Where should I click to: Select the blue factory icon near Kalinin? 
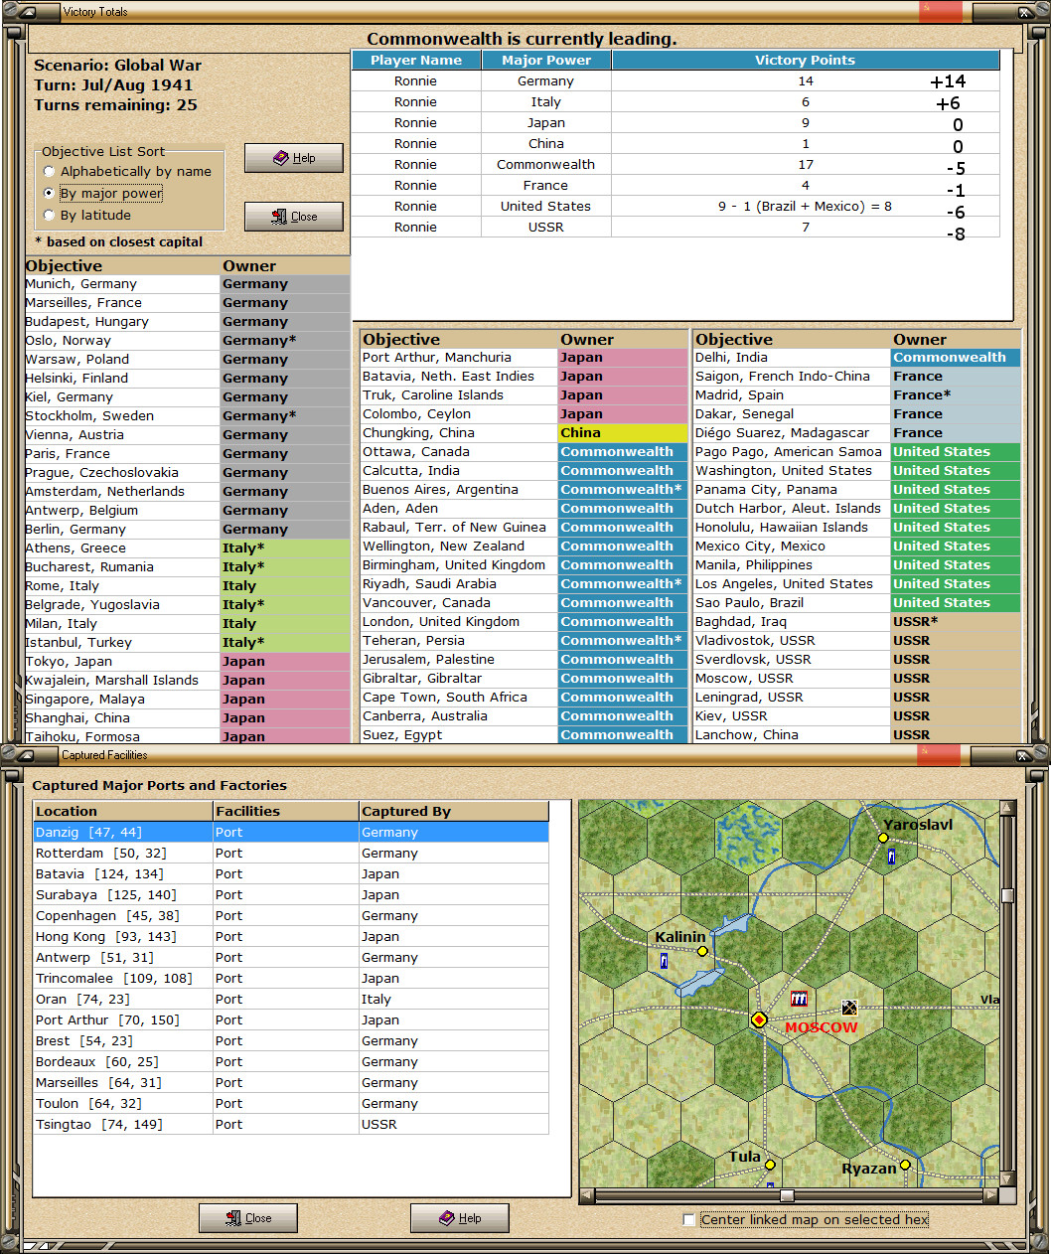pyautogui.click(x=664, y=962)
